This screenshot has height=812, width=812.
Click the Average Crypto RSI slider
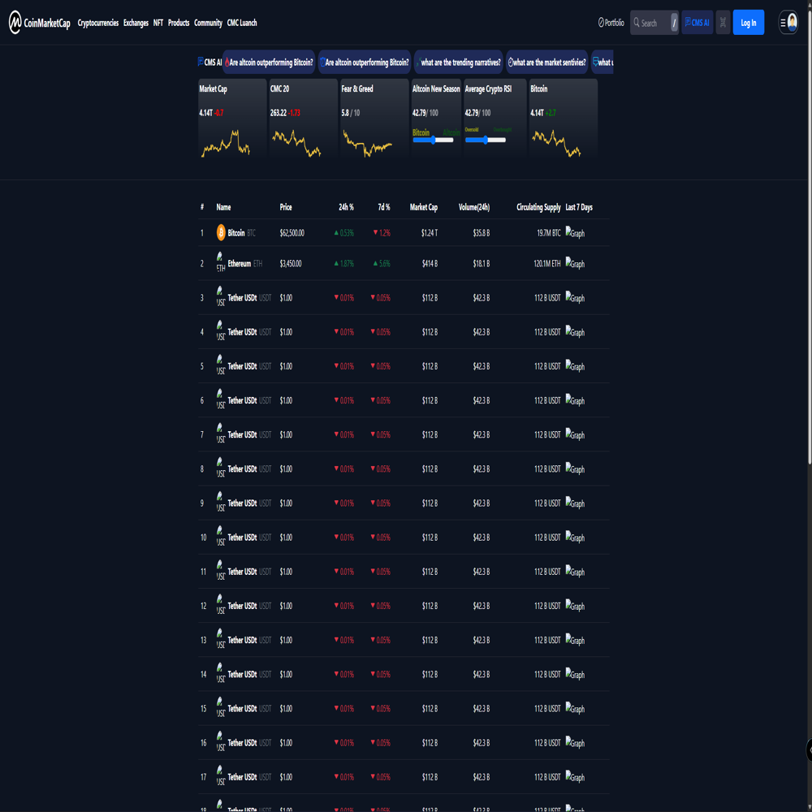(486, 140)
